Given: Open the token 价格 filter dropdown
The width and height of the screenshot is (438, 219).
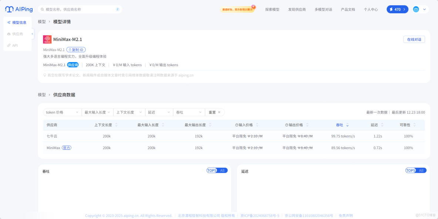Looking at the screenshot, I should click(x=62, y=112).
